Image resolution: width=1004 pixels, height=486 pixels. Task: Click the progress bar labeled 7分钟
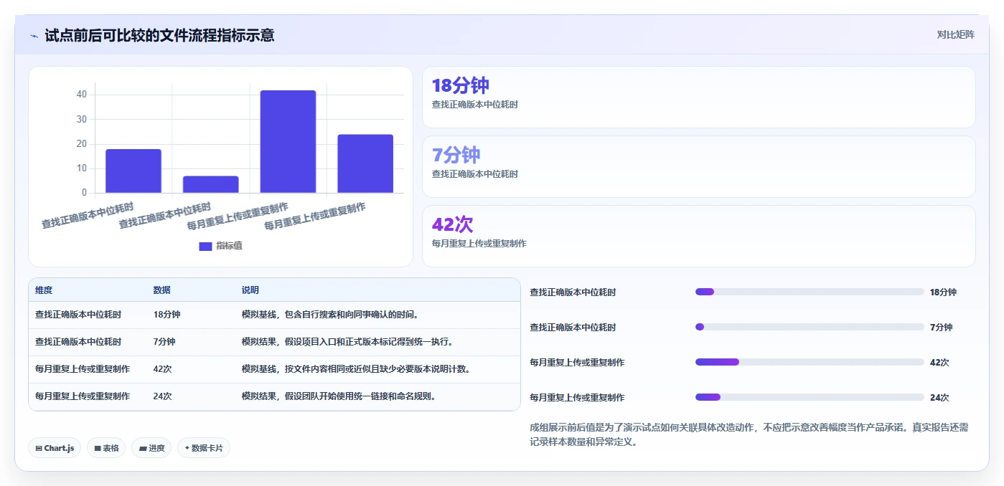click(810, 327)
